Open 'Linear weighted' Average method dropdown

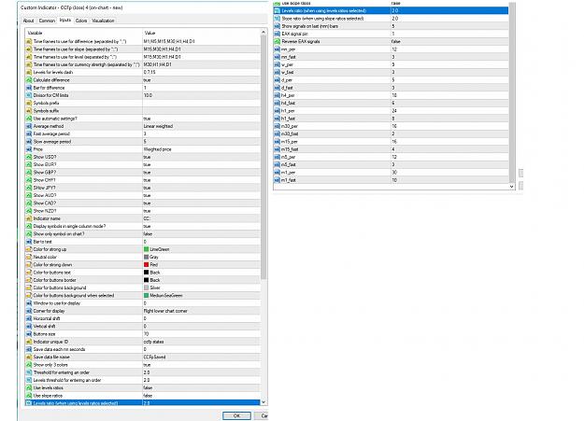[201, 126]
